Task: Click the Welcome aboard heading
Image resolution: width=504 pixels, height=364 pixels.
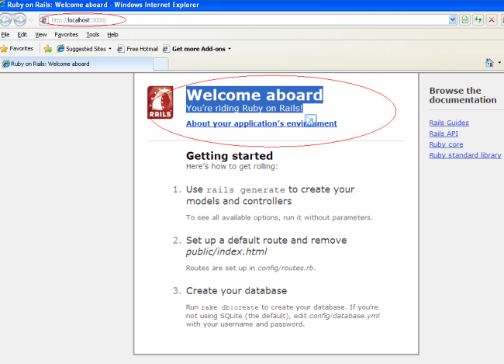Action: coord(254,95)
